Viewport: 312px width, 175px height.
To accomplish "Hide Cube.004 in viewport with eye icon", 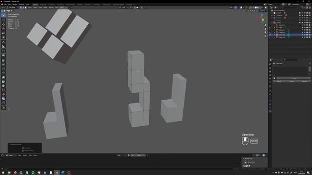I will 304,37.
